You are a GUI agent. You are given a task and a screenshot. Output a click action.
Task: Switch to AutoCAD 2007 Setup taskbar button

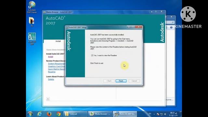coord(125,114)
